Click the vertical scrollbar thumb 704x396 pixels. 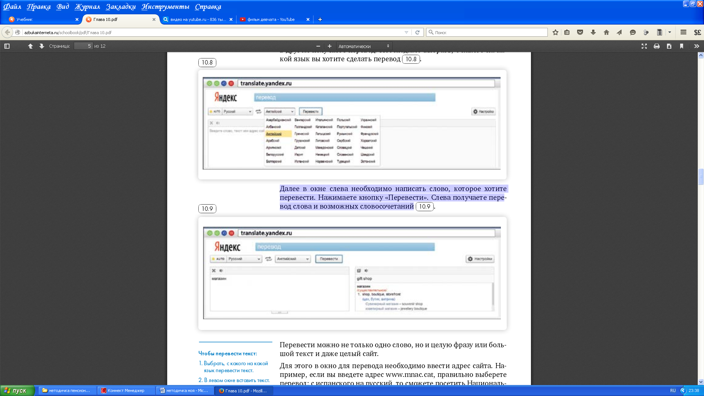[x=701, y=176]
